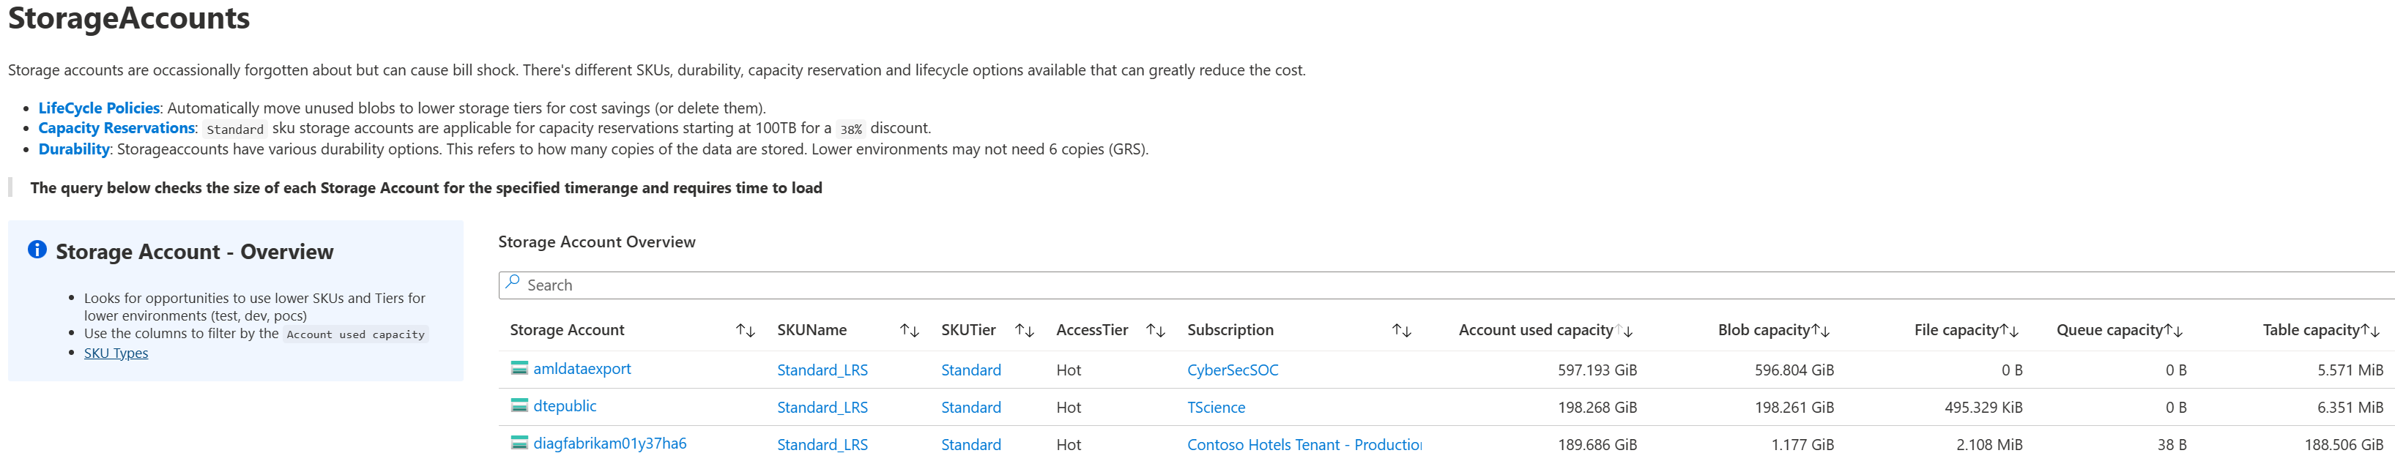
Task: Click Standard_LRS in the amldataexport row
Action: coord(822,370)
